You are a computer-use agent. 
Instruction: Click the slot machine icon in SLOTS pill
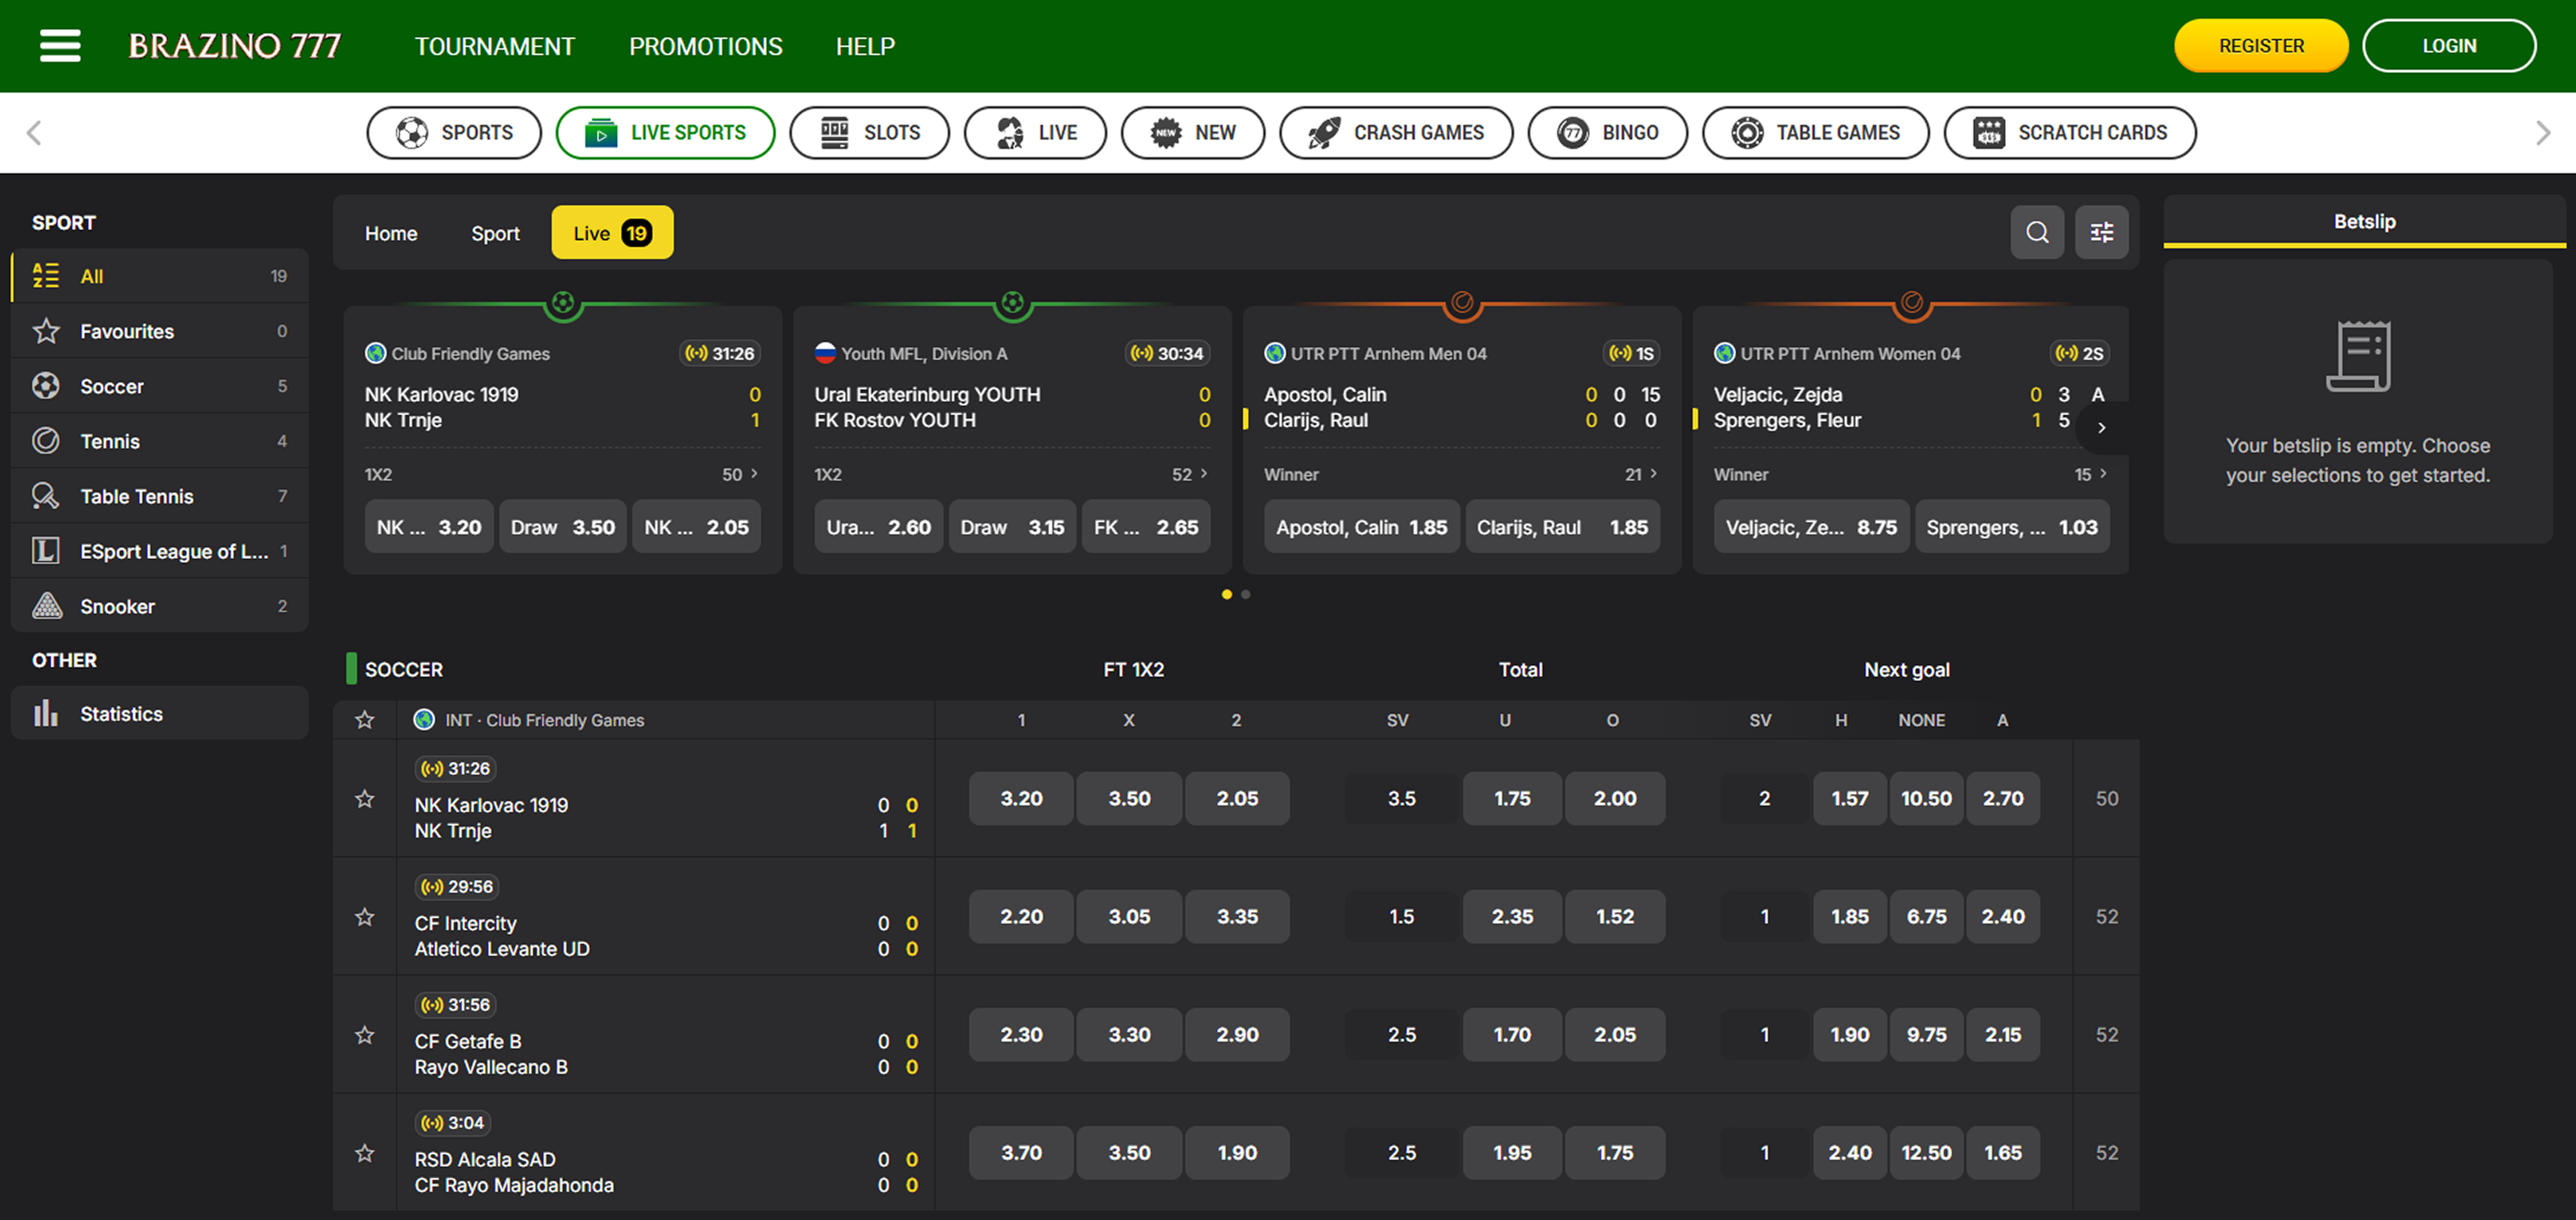pyautogui.click(x=834, y=133)
